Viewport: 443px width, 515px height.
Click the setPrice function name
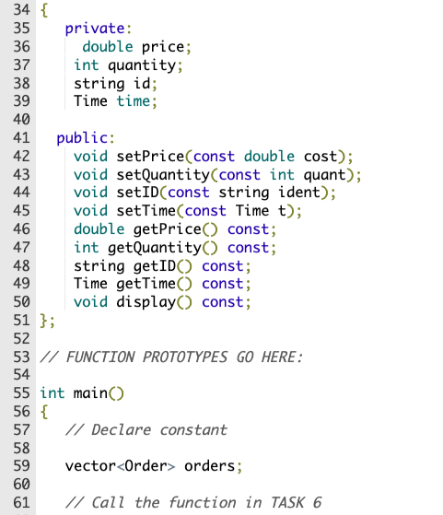tap(151, 157)
